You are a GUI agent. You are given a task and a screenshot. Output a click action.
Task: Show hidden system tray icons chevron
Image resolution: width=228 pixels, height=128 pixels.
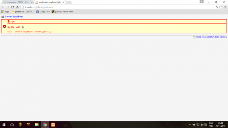coord(190,124)
